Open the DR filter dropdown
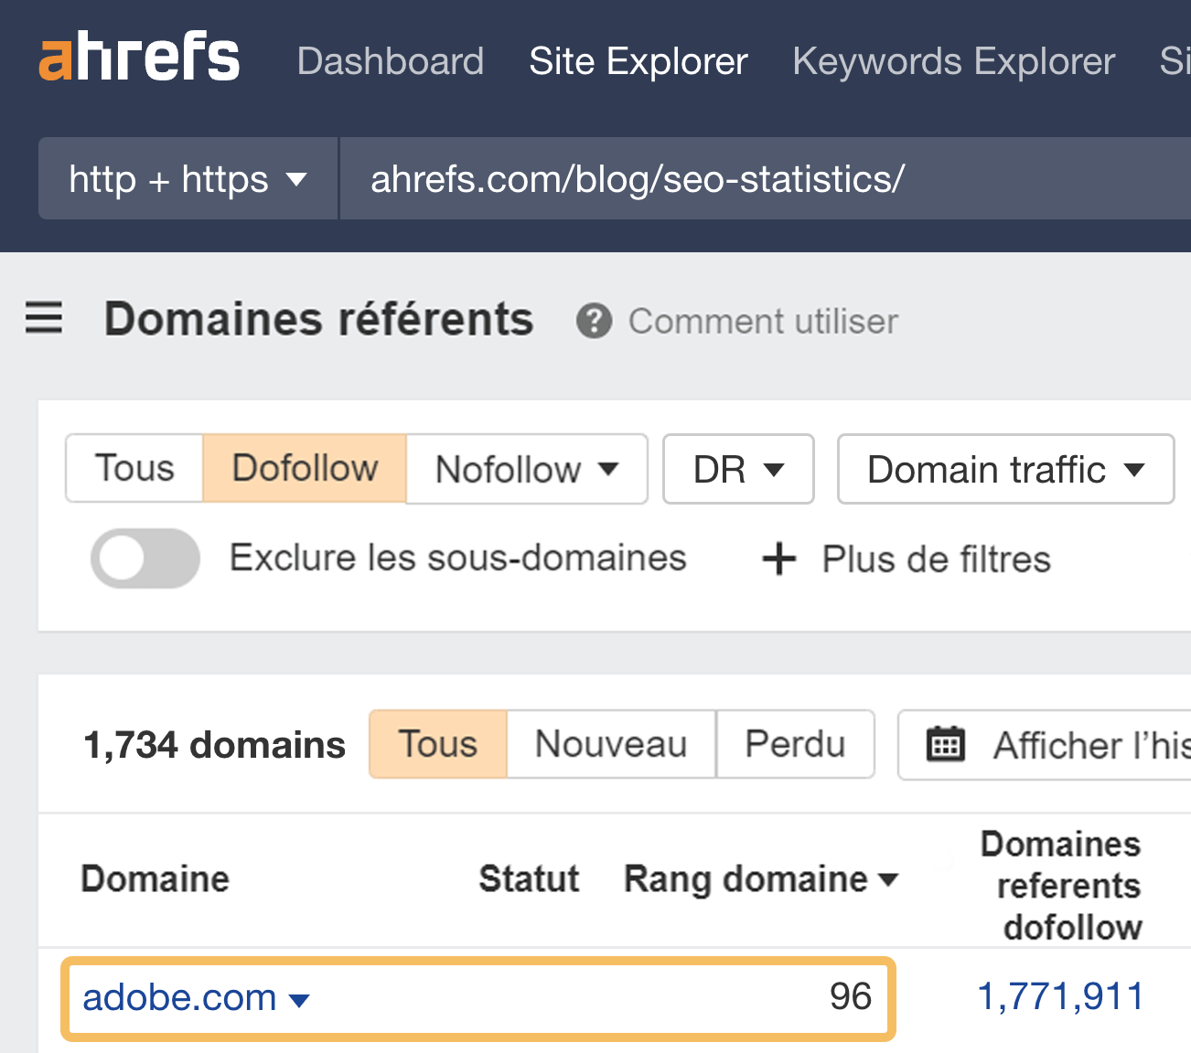Screen dimensions: 1191x1053 click(737, 469)
